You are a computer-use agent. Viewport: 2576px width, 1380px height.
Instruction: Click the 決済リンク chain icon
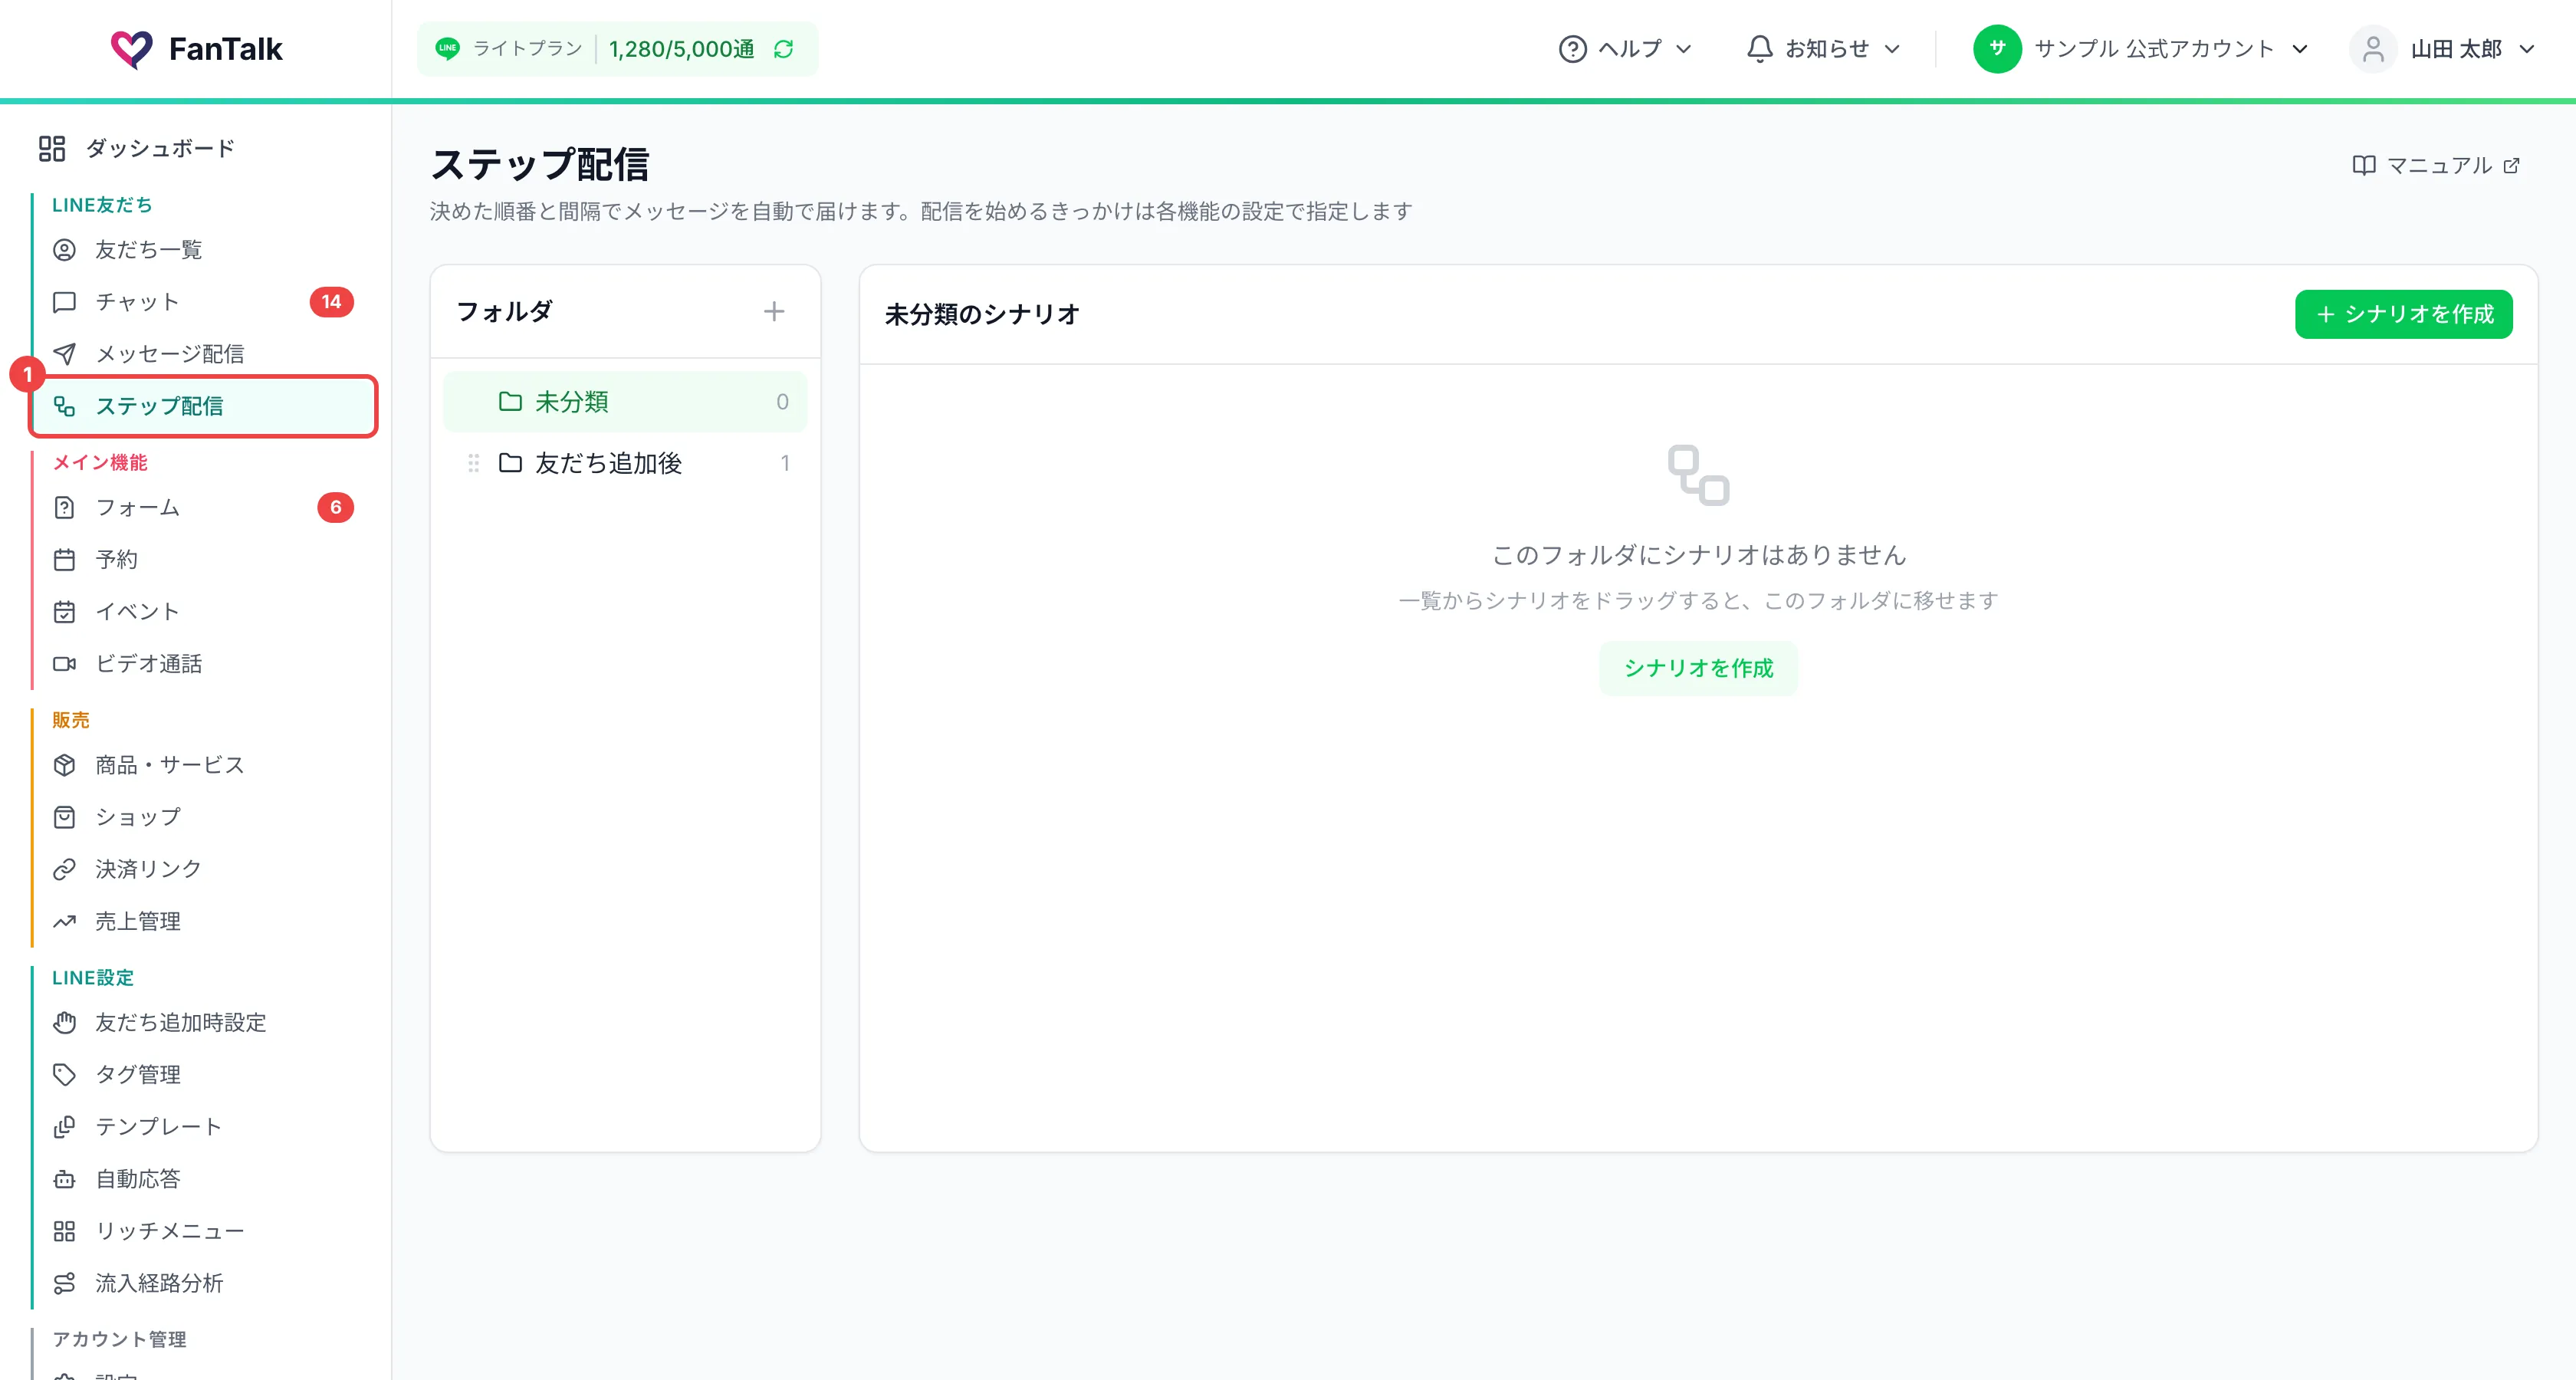click(x=64, y=870)
